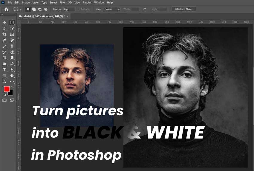Image resolution: width=254 pixels, height=171 pixels.
Task: Open the Image menu
Action: (x=26, y=3)
